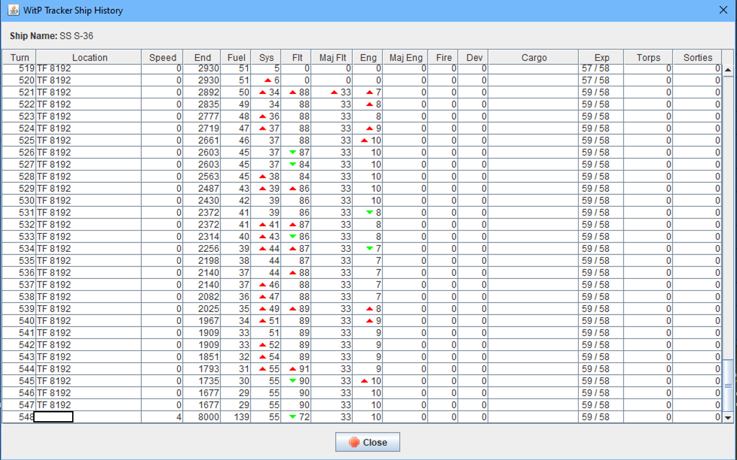Click the Flt column header
The height and width of the screenshot is (460, 737).
coord(296,58)
